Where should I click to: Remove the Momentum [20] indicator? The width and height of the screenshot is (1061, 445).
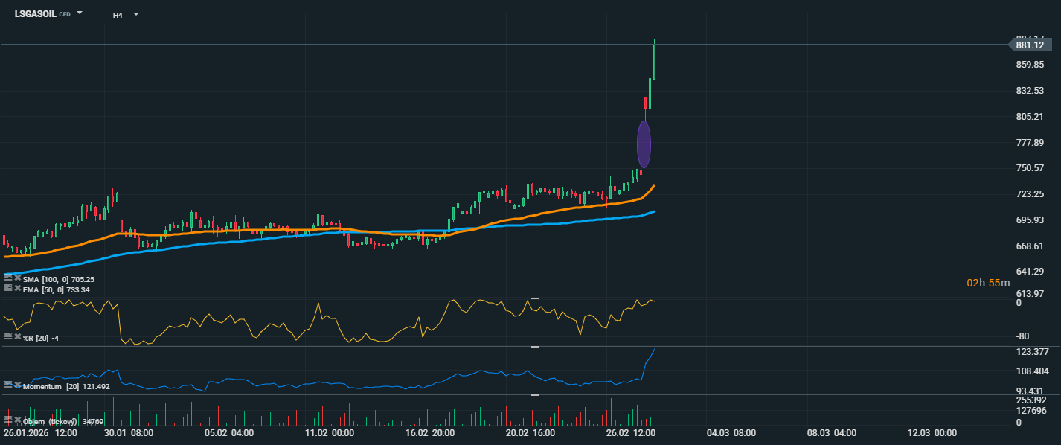pos(17,385)
